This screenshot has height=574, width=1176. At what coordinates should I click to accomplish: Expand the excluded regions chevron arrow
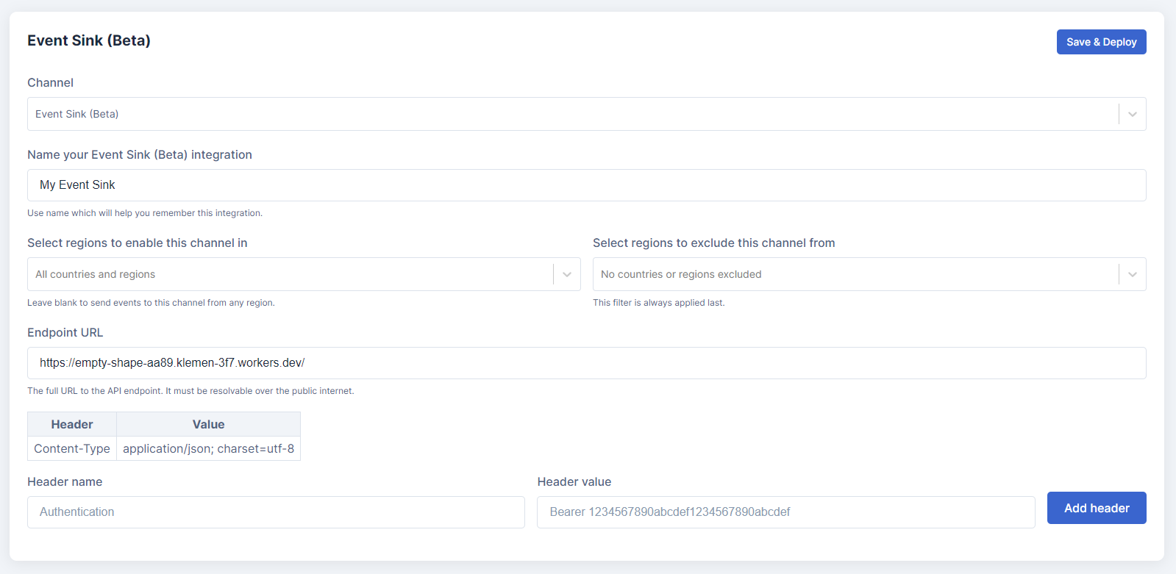point(1133,274)
